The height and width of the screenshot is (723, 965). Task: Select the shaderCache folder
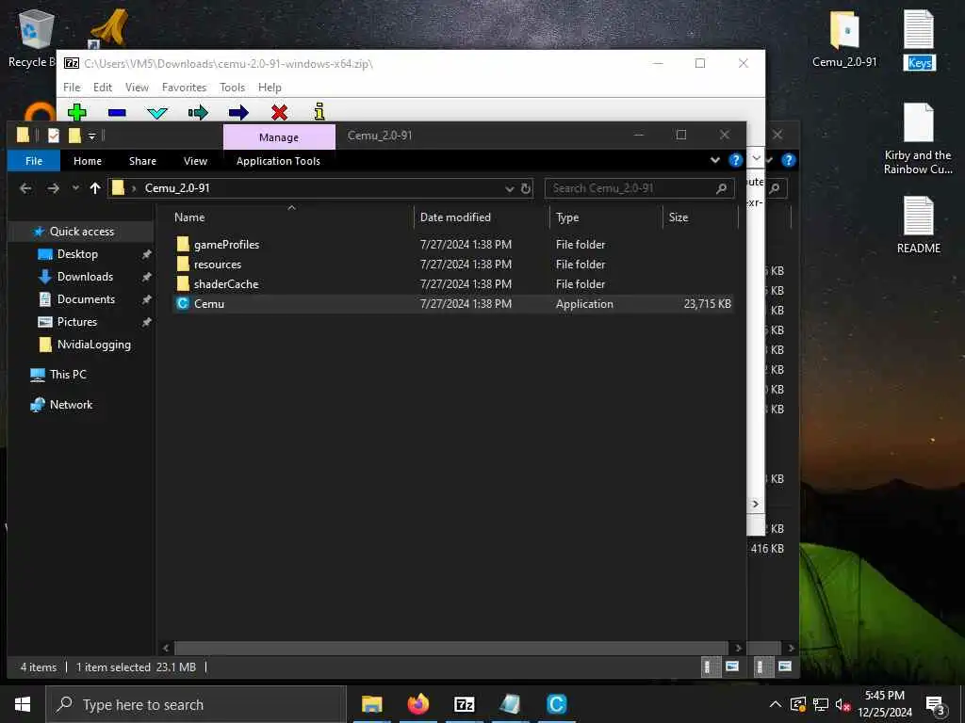pyautogui.click(x=226, y=283)
